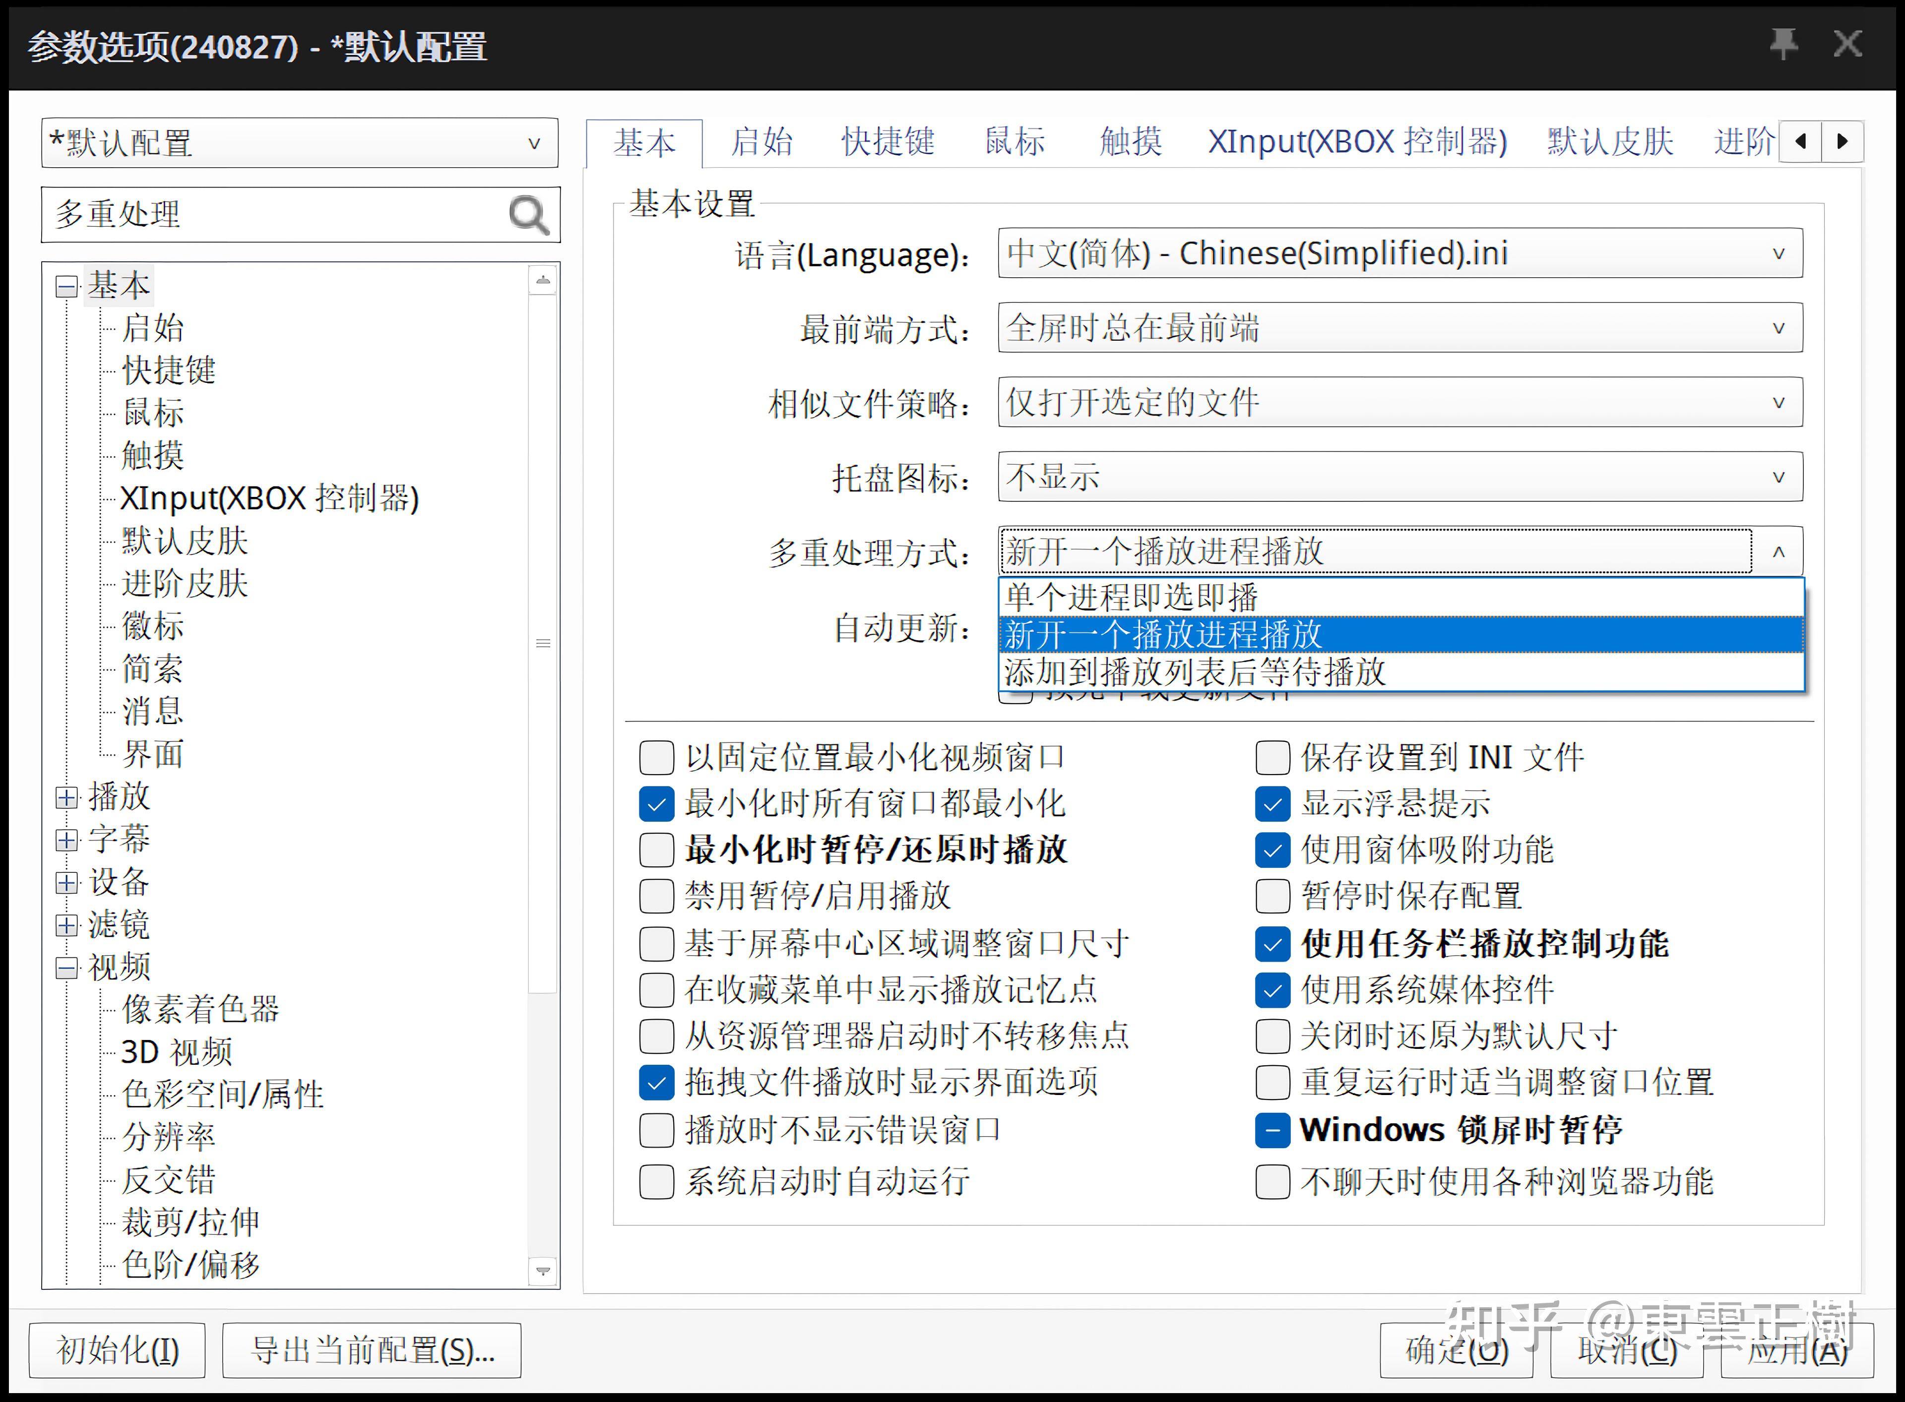Uncheck 显示浮悬提示 option
This screenshot has width=1905, height=1402.
tap(1272, 804)
